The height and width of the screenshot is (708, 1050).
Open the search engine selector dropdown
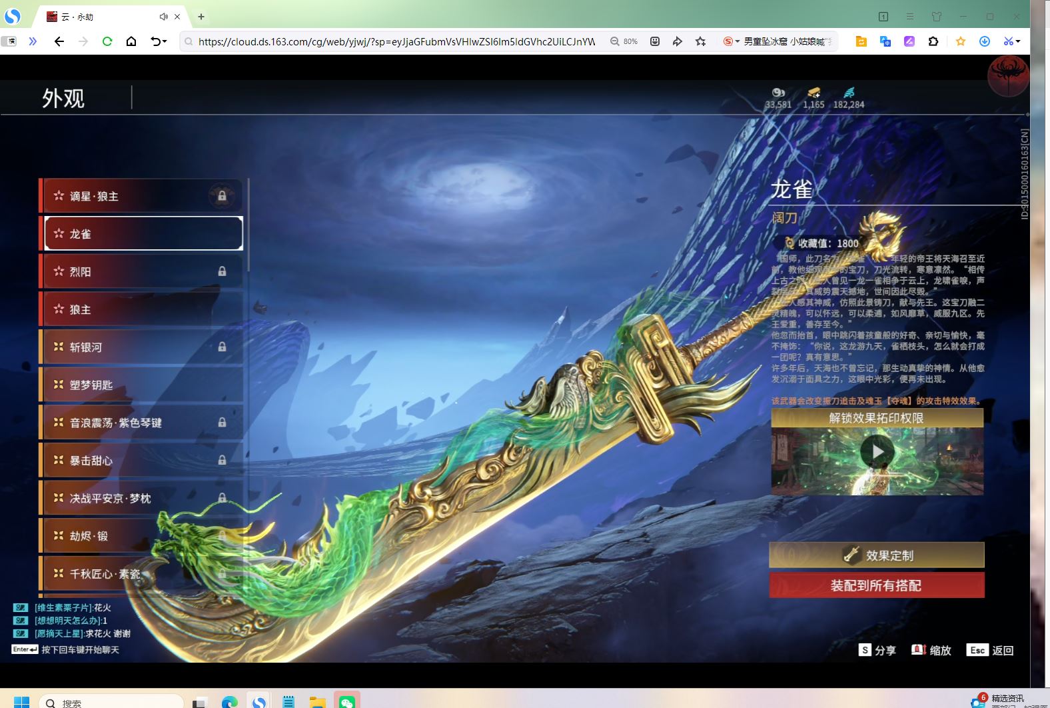738,41
